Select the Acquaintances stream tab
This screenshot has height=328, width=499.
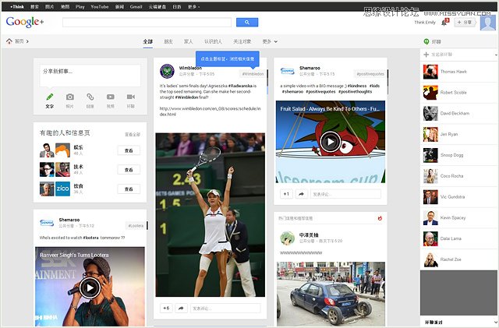(213, 41)
